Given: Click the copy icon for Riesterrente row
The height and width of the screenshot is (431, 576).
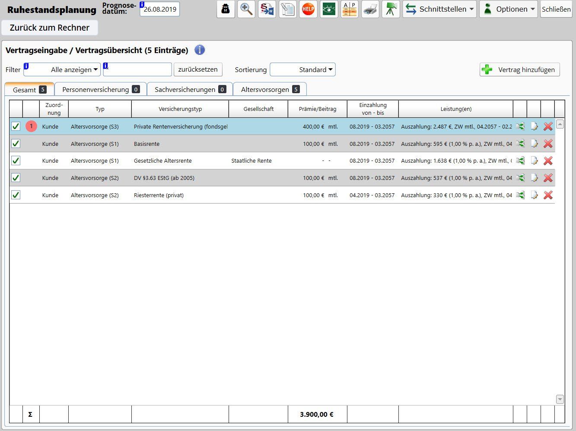Looking at the screenshot, I should (520, 195).
